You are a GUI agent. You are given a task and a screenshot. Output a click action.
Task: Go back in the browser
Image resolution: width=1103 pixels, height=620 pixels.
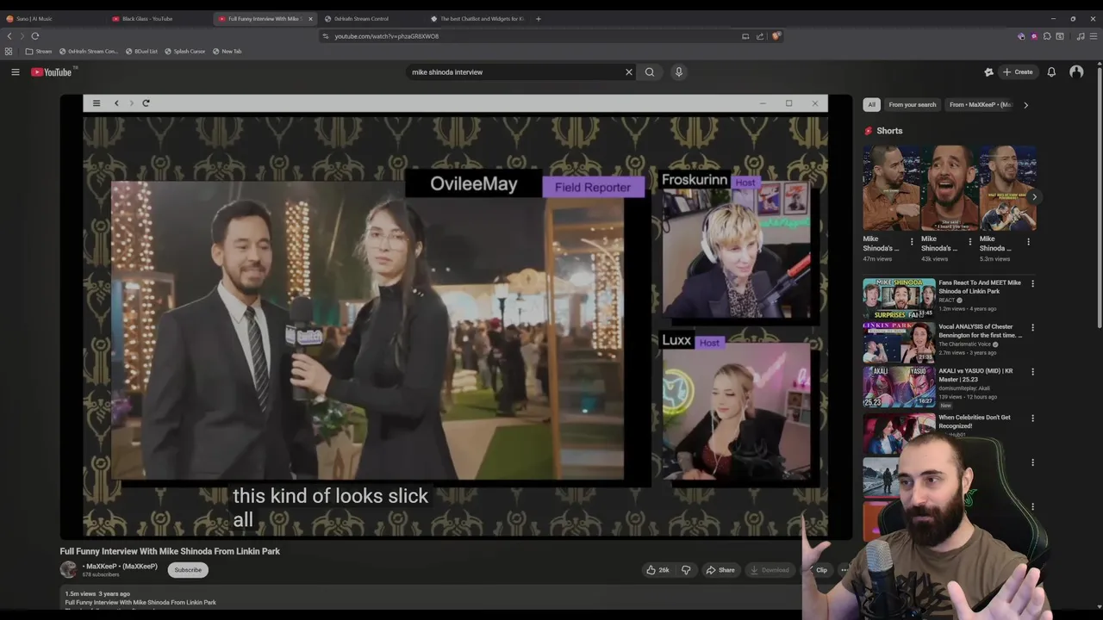tap(9, 36)
